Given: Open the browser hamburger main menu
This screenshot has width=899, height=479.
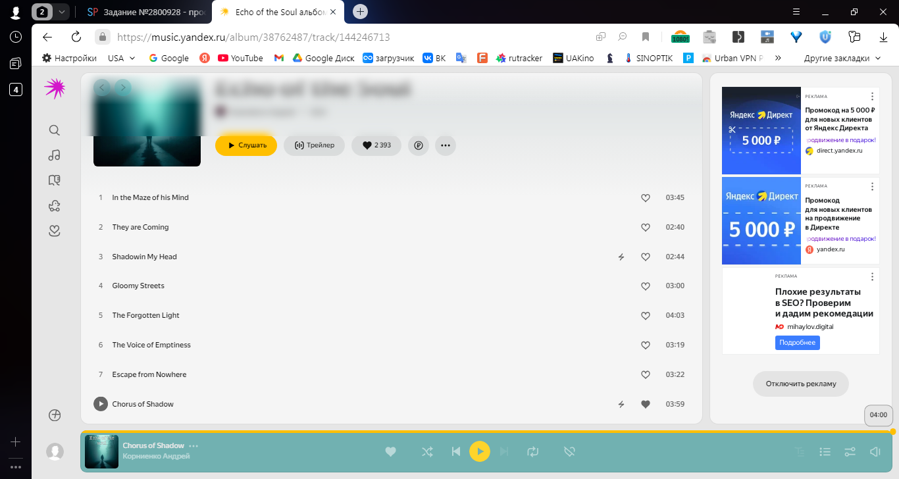Looking at the screenshot, I should pyautogui.click(x=796, y=12).
